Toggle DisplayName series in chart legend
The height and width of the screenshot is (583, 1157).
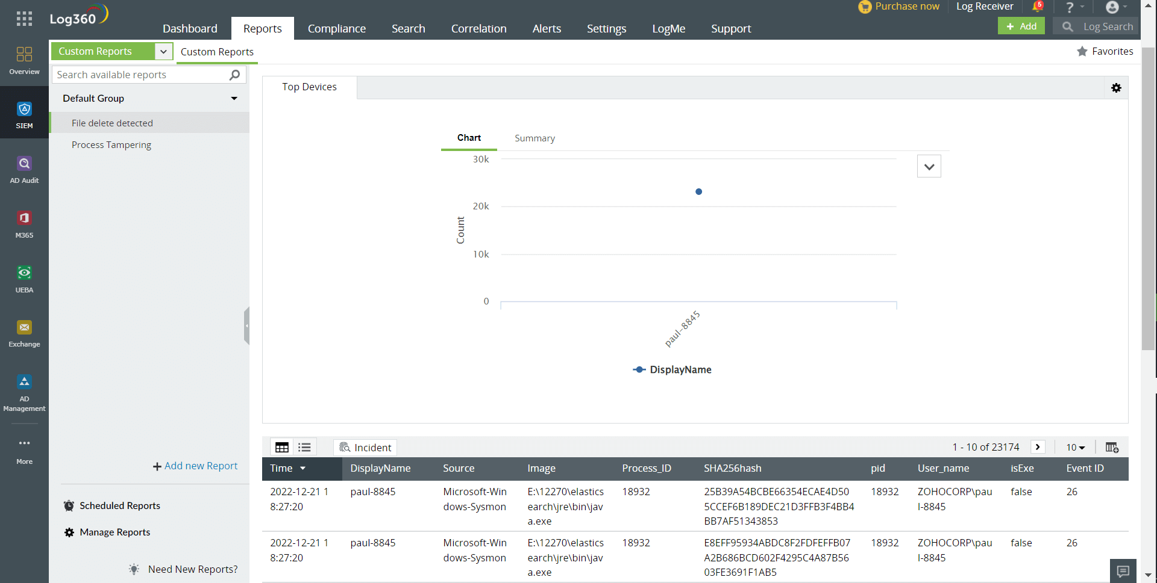click(x=673, y=369)
